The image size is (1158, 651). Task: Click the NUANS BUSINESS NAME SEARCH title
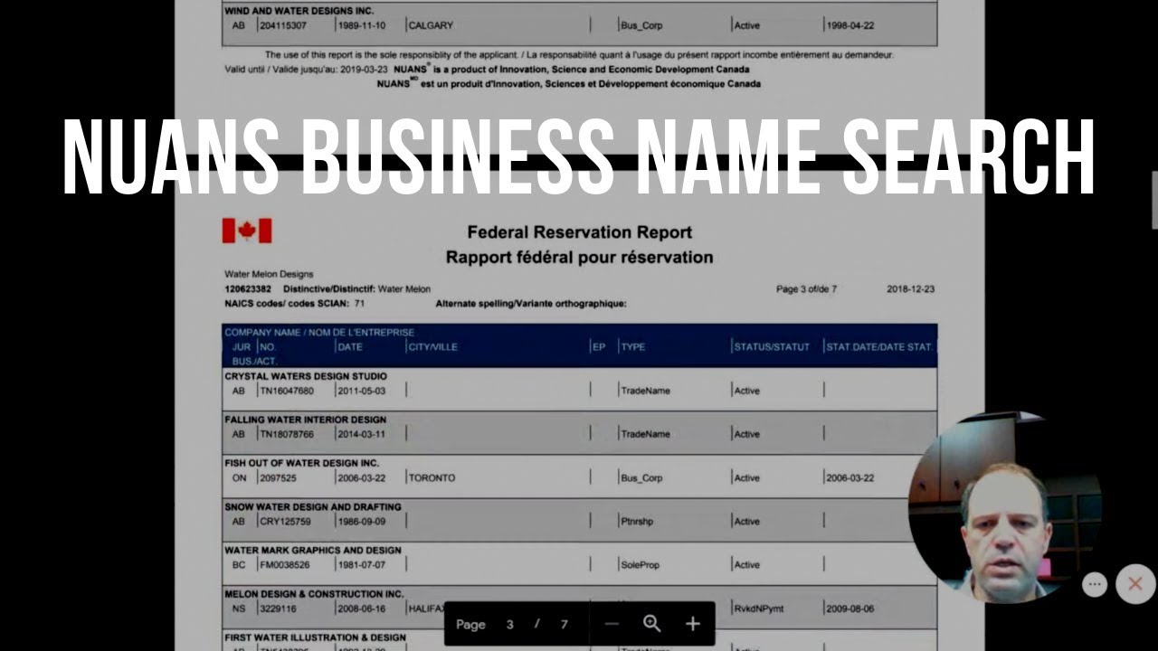pos(579,158)
